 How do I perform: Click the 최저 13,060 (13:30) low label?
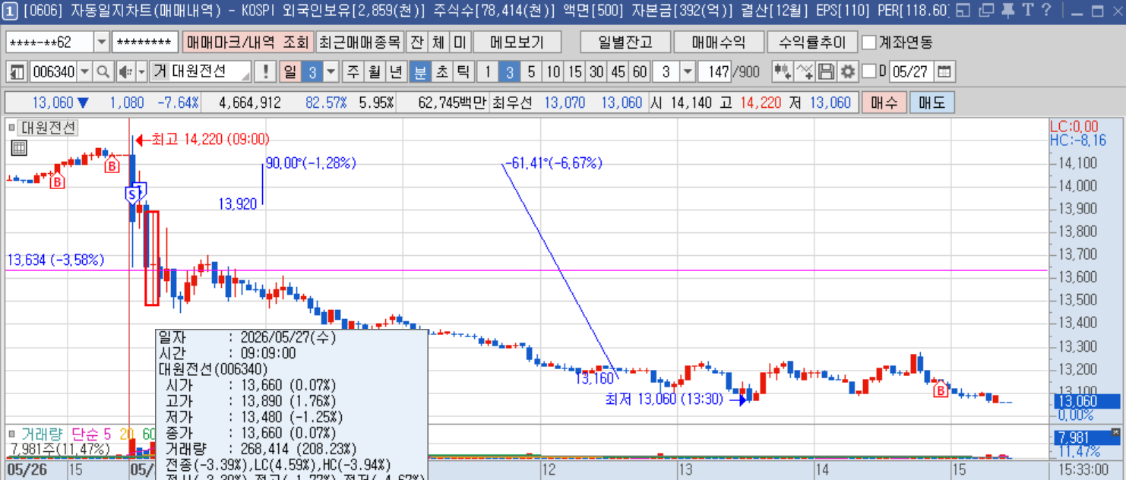[664, 399]
